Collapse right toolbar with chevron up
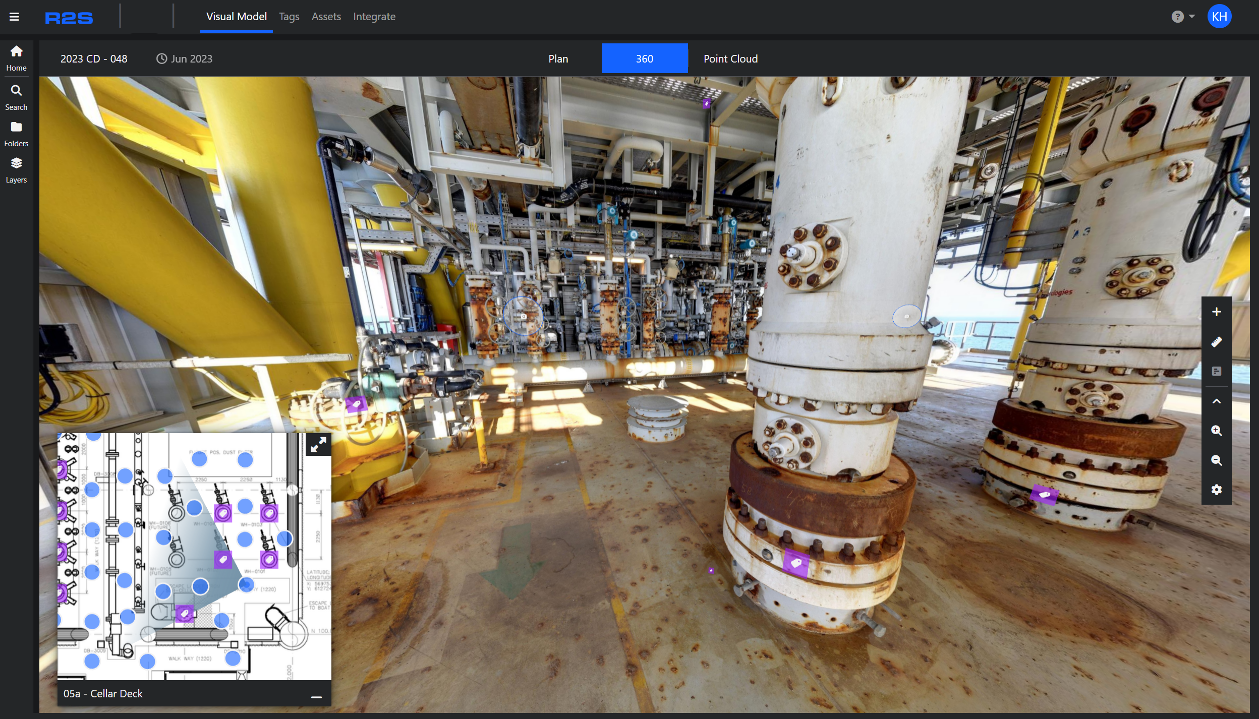This screenshot has width=1259, height=719. point(1216,401)
